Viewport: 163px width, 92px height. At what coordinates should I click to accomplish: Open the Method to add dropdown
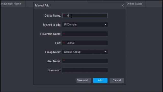(85, 25)
